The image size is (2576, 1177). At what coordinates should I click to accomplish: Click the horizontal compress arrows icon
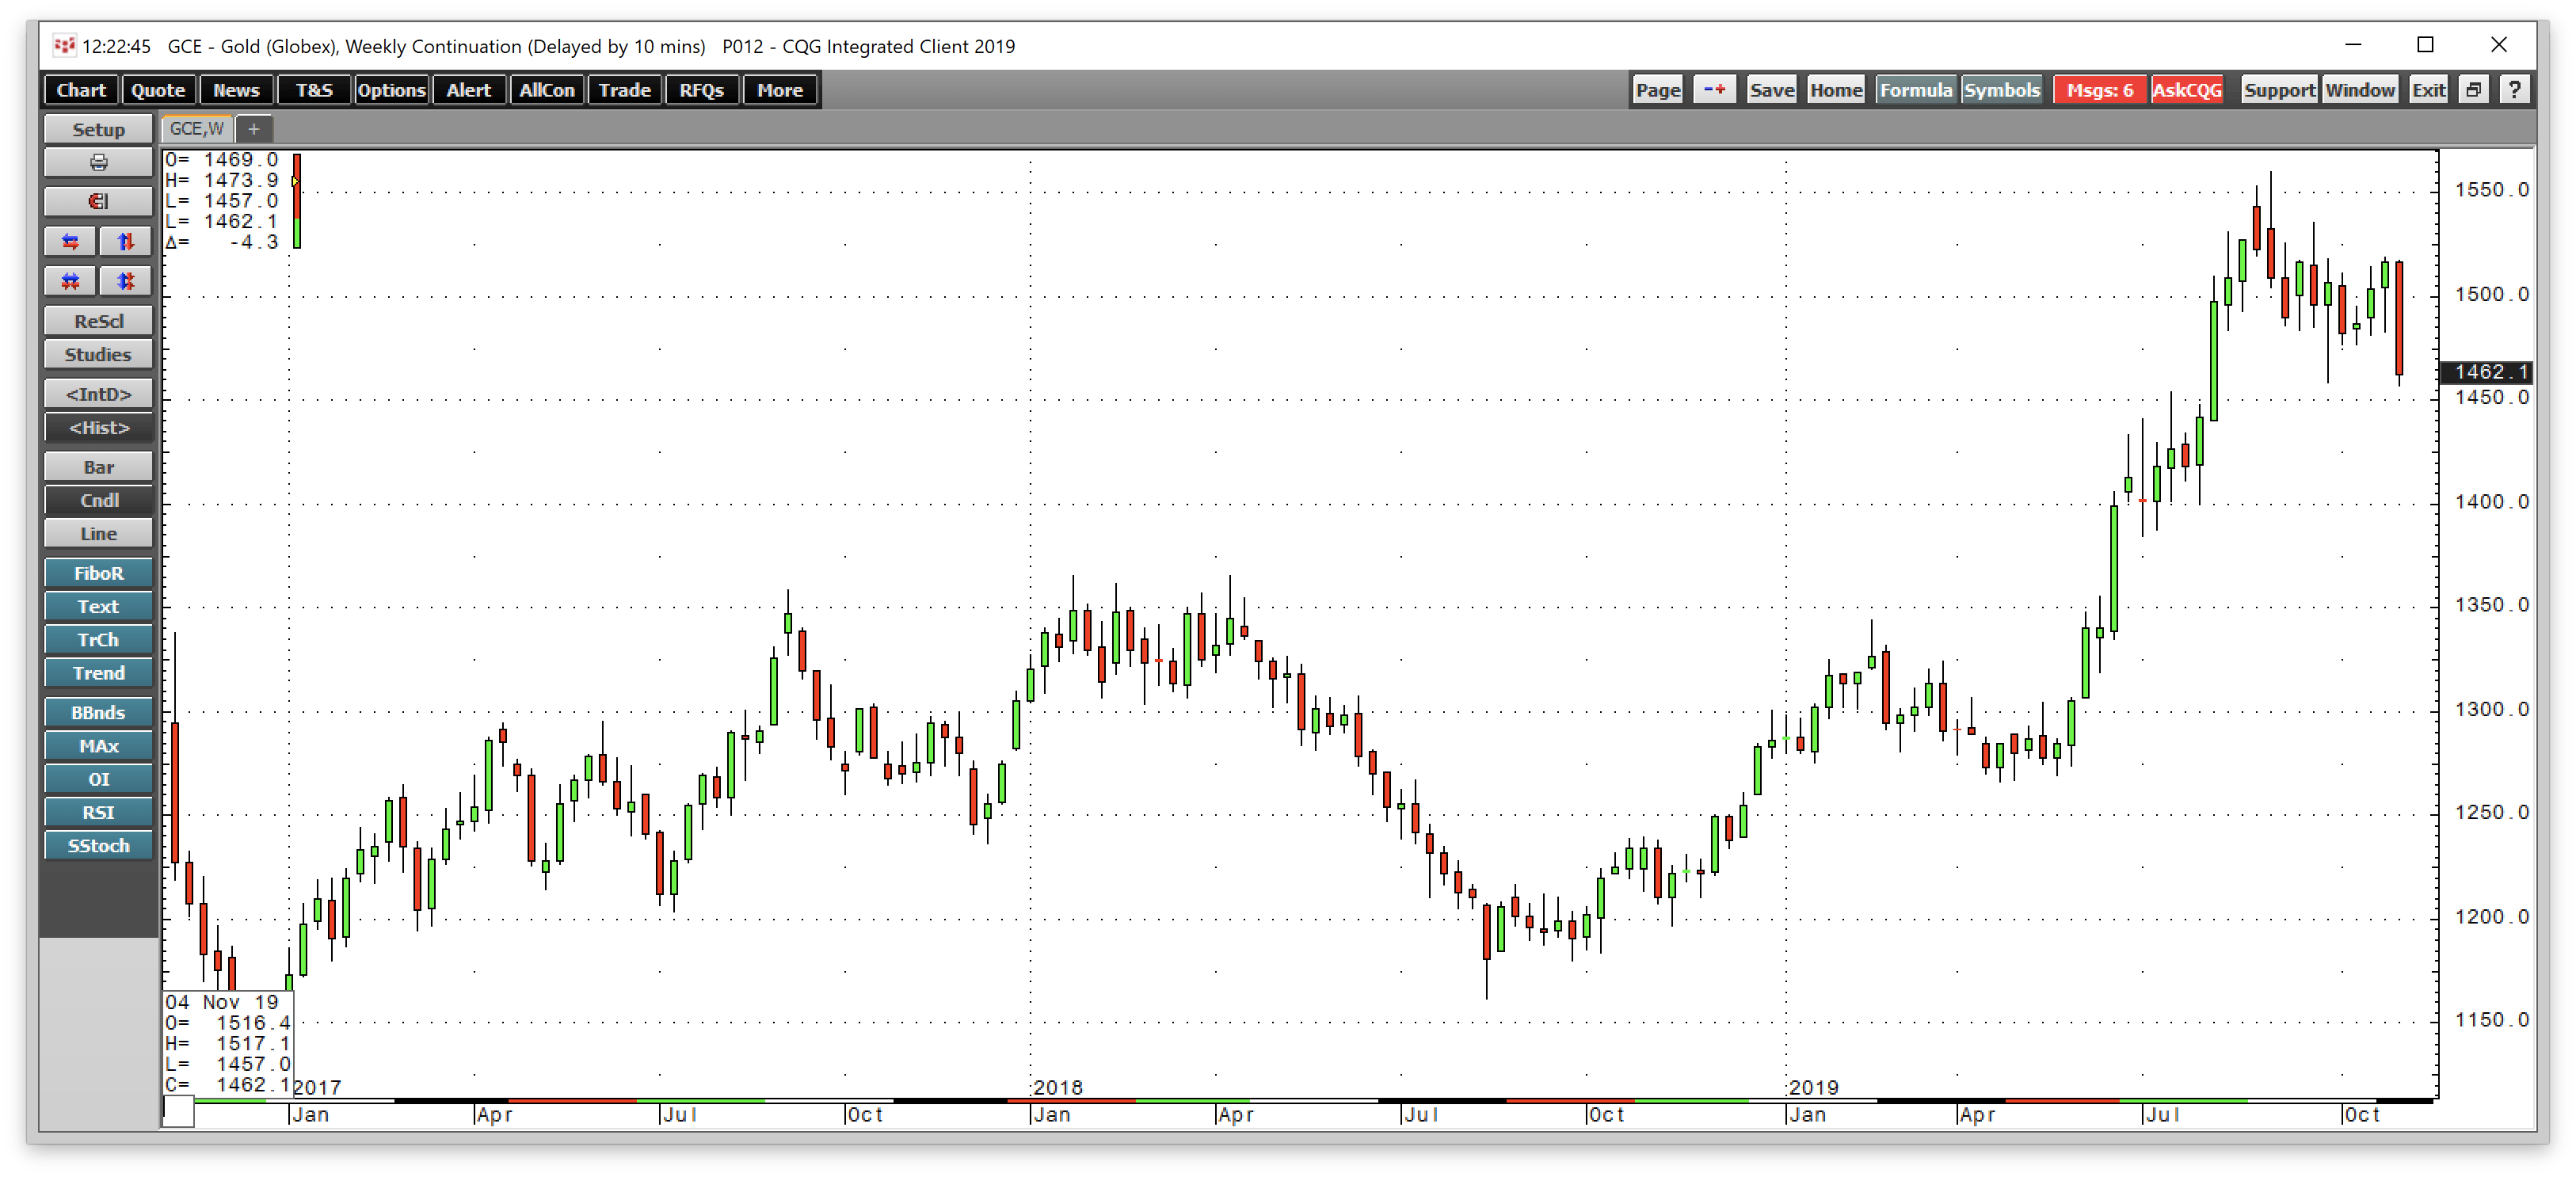[68, 281]
